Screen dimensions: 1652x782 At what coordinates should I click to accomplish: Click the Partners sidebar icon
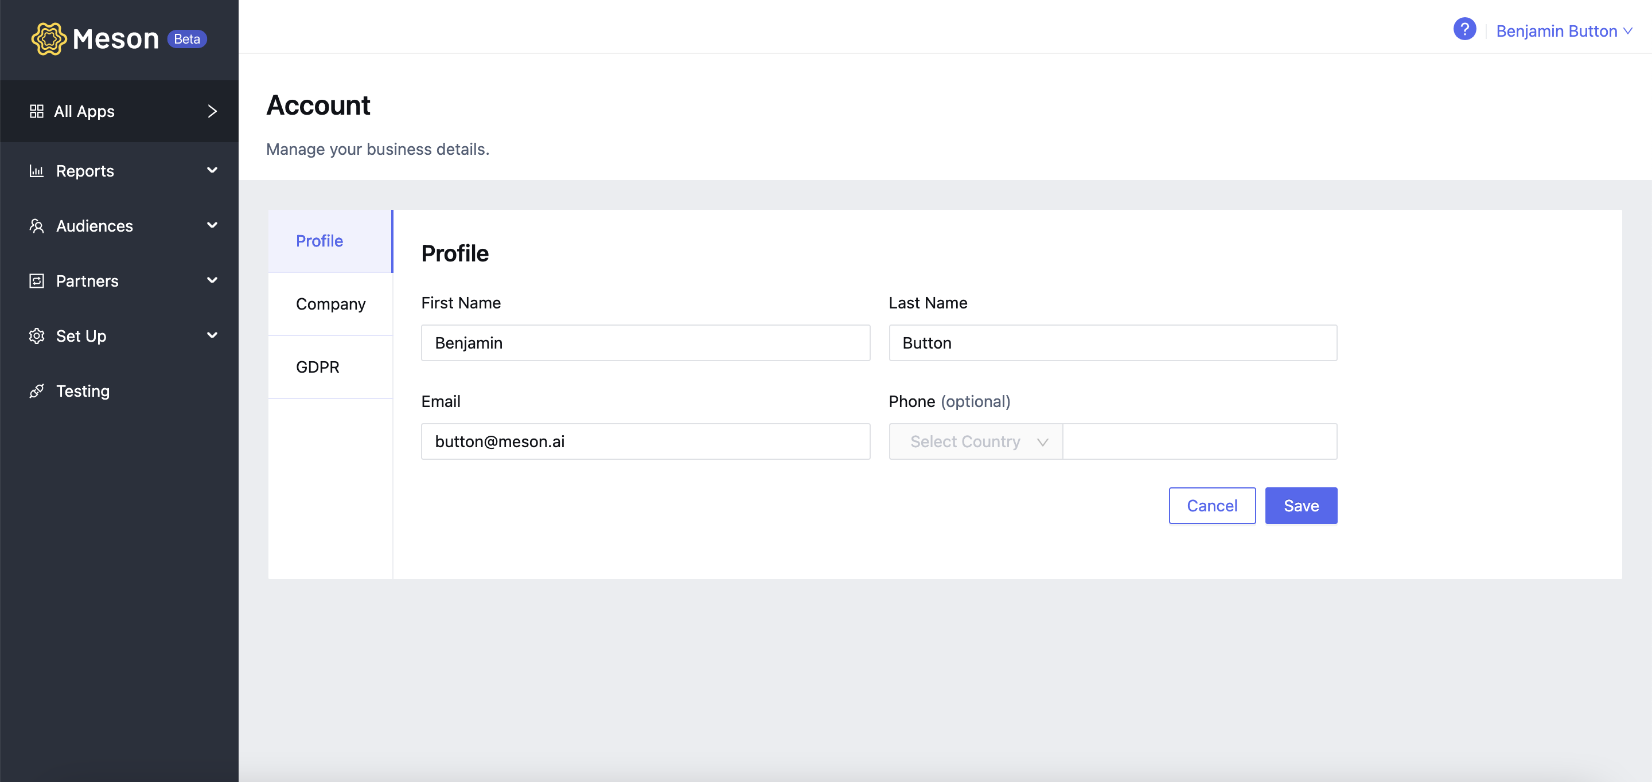tap(37, 281)
